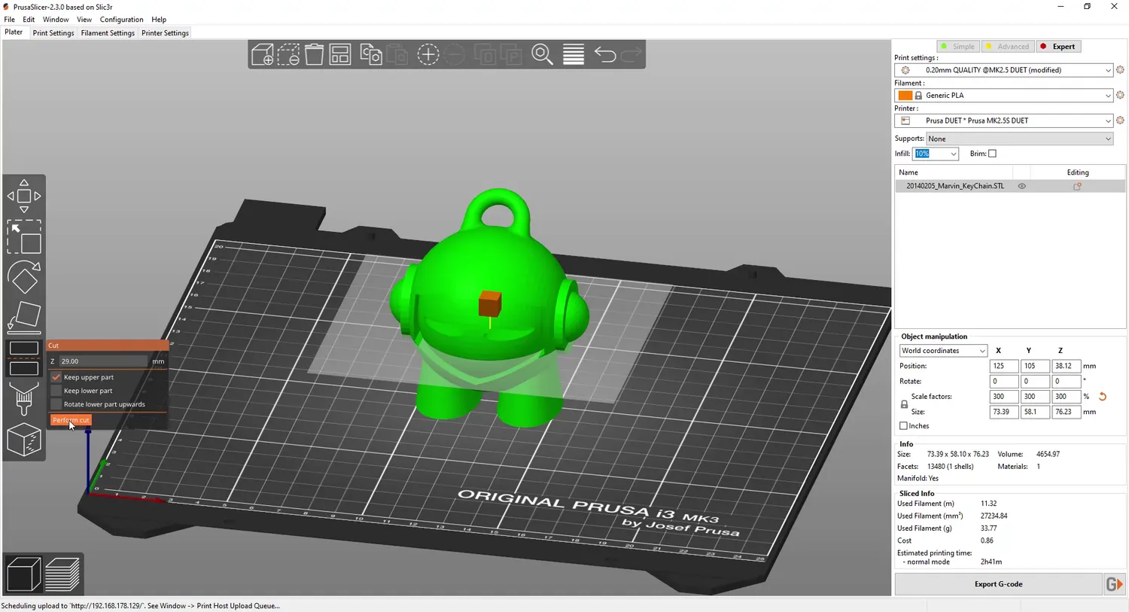Select the Rotate gizmo tool
Viewport: 1129px width, 612px height.
[24, 277]
